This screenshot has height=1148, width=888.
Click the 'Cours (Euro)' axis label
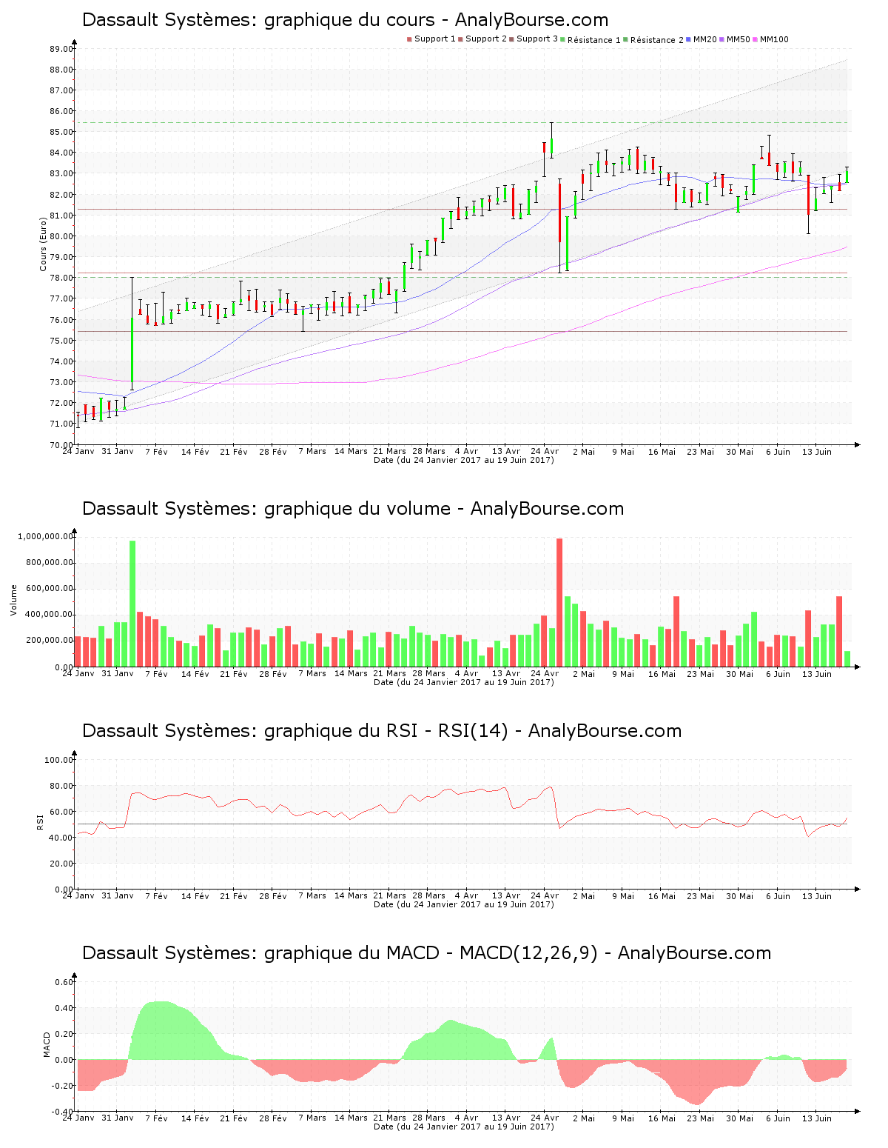click(x=43, y=243)
